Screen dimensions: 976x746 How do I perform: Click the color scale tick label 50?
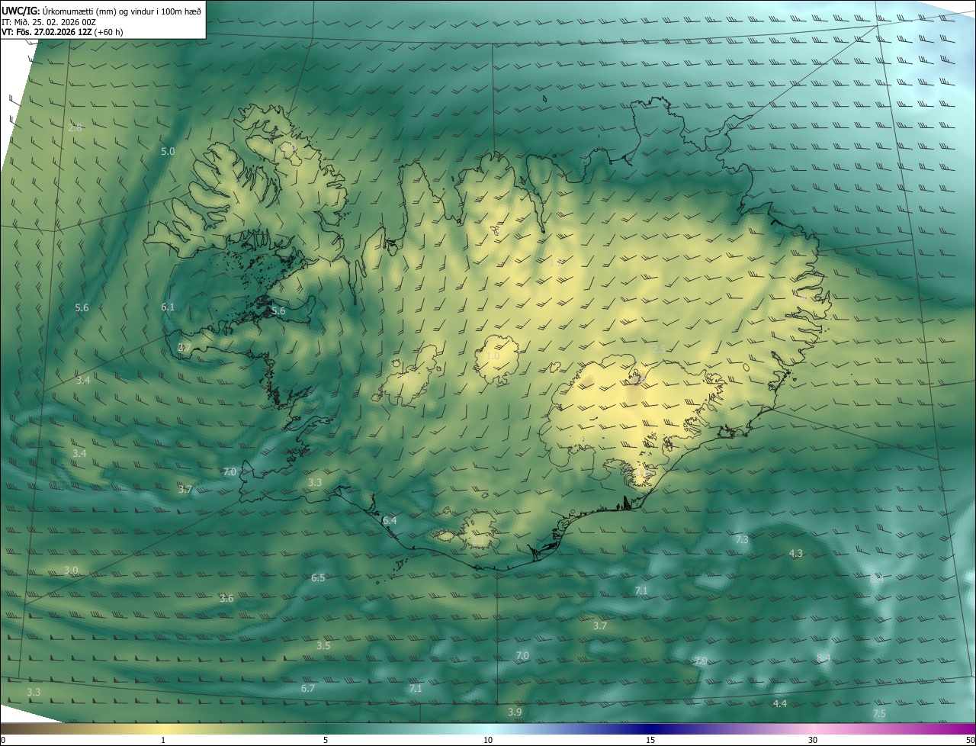(x=970, y=740)
